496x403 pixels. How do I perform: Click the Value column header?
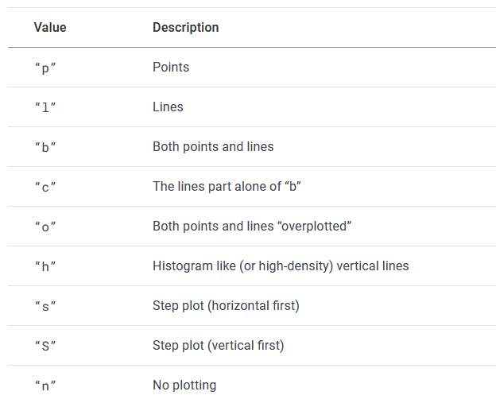pyautogui.click(x=50, y=28)
